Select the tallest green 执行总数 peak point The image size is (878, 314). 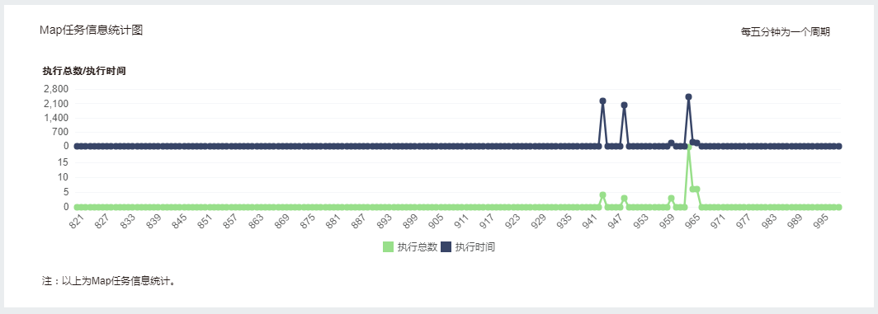click(x=688, y=147)
